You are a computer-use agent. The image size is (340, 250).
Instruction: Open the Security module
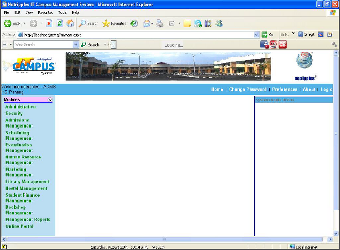click(14, 114)
